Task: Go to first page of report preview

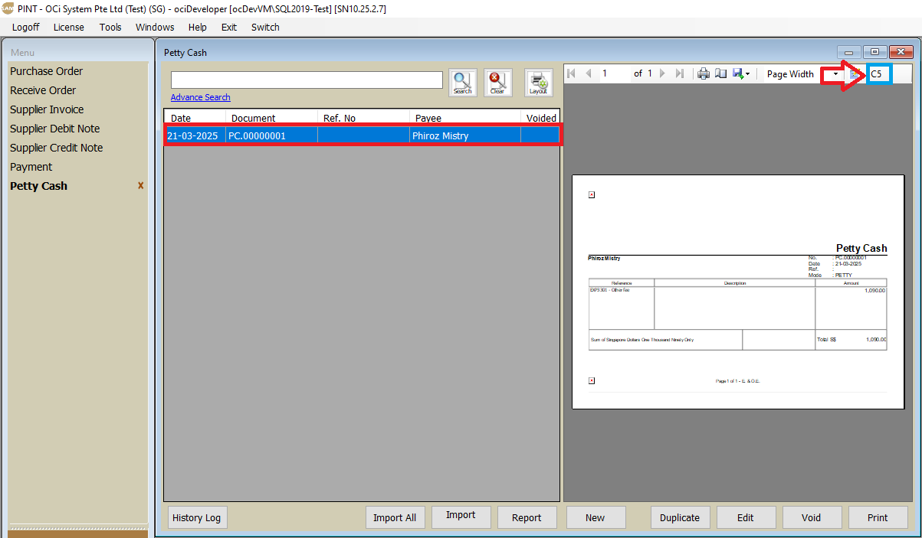Action: (x=571, y=74)
